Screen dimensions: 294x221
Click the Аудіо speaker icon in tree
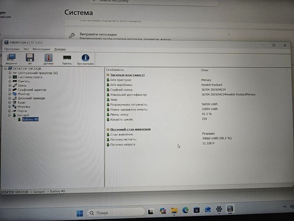15,102
